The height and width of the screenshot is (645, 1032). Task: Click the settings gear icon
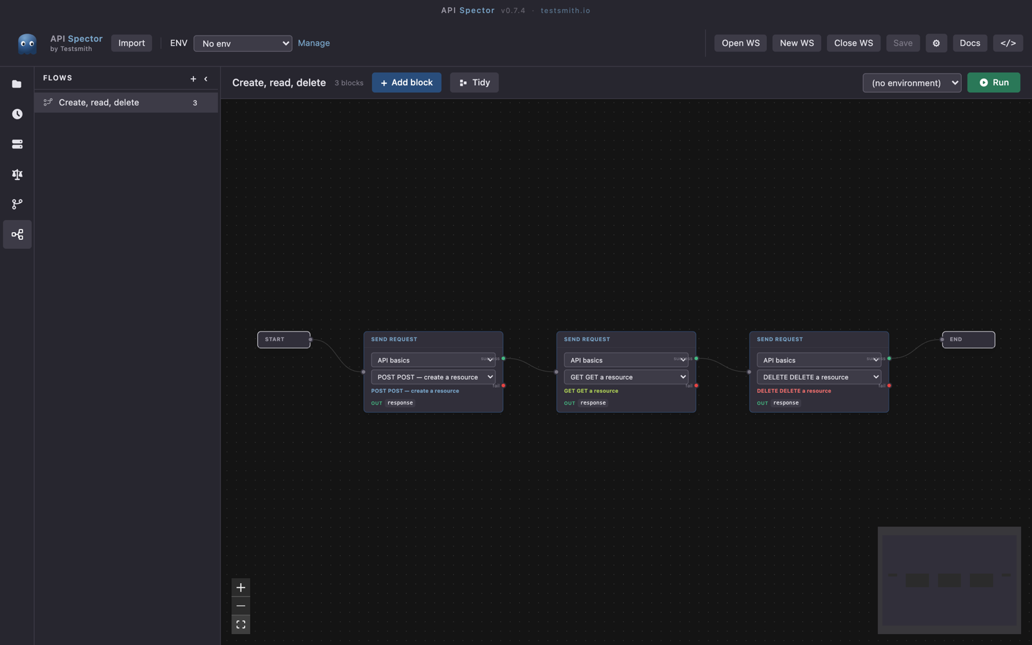(936, 43)
